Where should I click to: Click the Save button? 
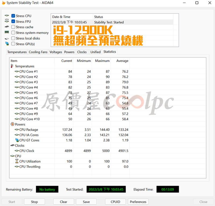point(86,202)
